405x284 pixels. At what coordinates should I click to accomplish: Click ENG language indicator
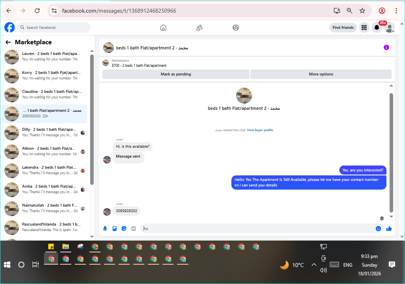click(x=348, y=265)
